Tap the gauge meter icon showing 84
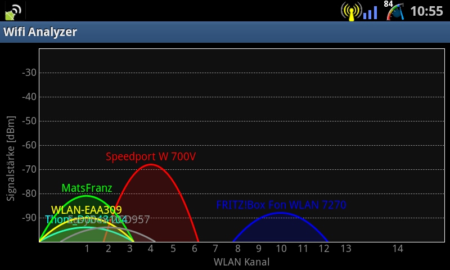This screenshot has height=270, width=450. click(x=394, y=11)
